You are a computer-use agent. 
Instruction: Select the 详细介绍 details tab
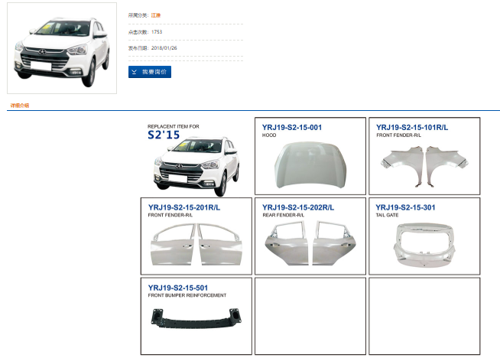click(20, 106)
